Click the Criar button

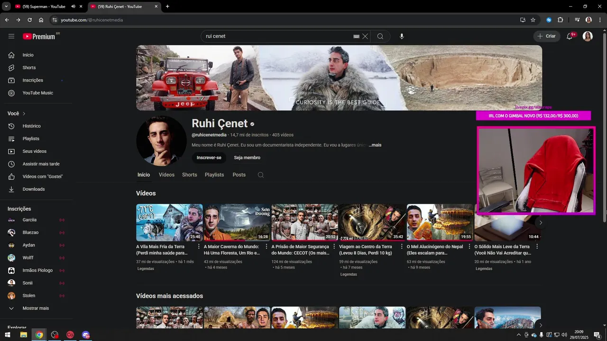(546, 36)
